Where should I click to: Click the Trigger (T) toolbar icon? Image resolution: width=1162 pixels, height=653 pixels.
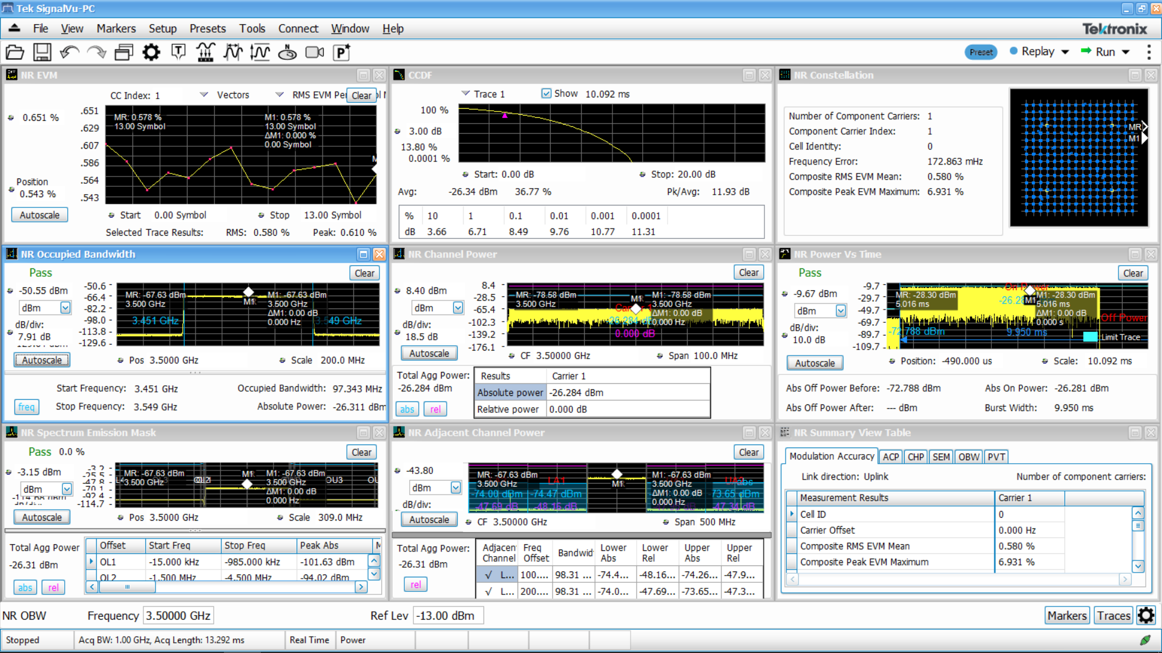click(x=178, y=53)
